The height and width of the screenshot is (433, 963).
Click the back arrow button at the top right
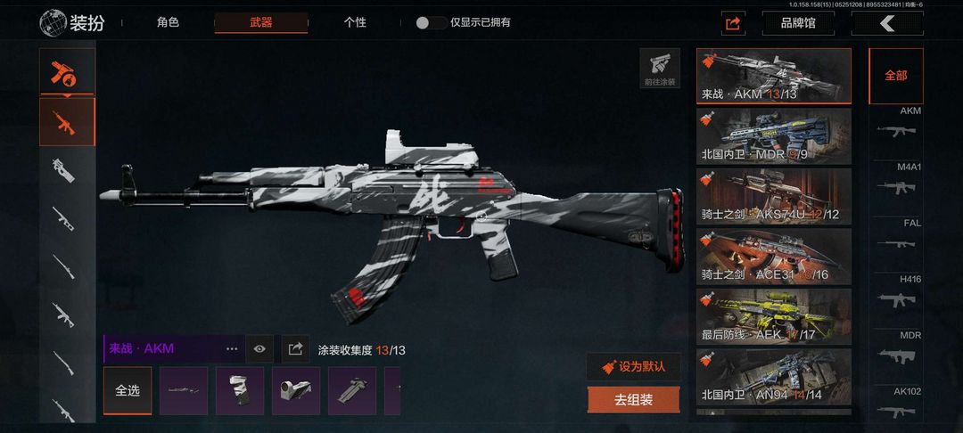click(x=887, y=23)
